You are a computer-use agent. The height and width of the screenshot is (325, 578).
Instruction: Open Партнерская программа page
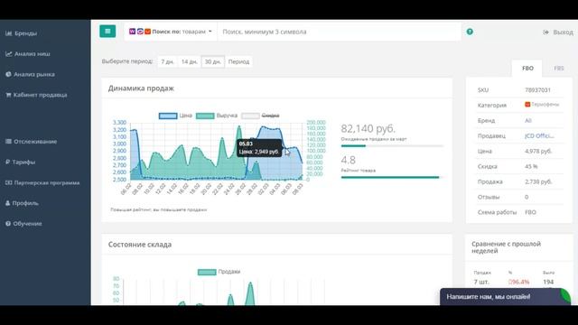tap(46, 182)
